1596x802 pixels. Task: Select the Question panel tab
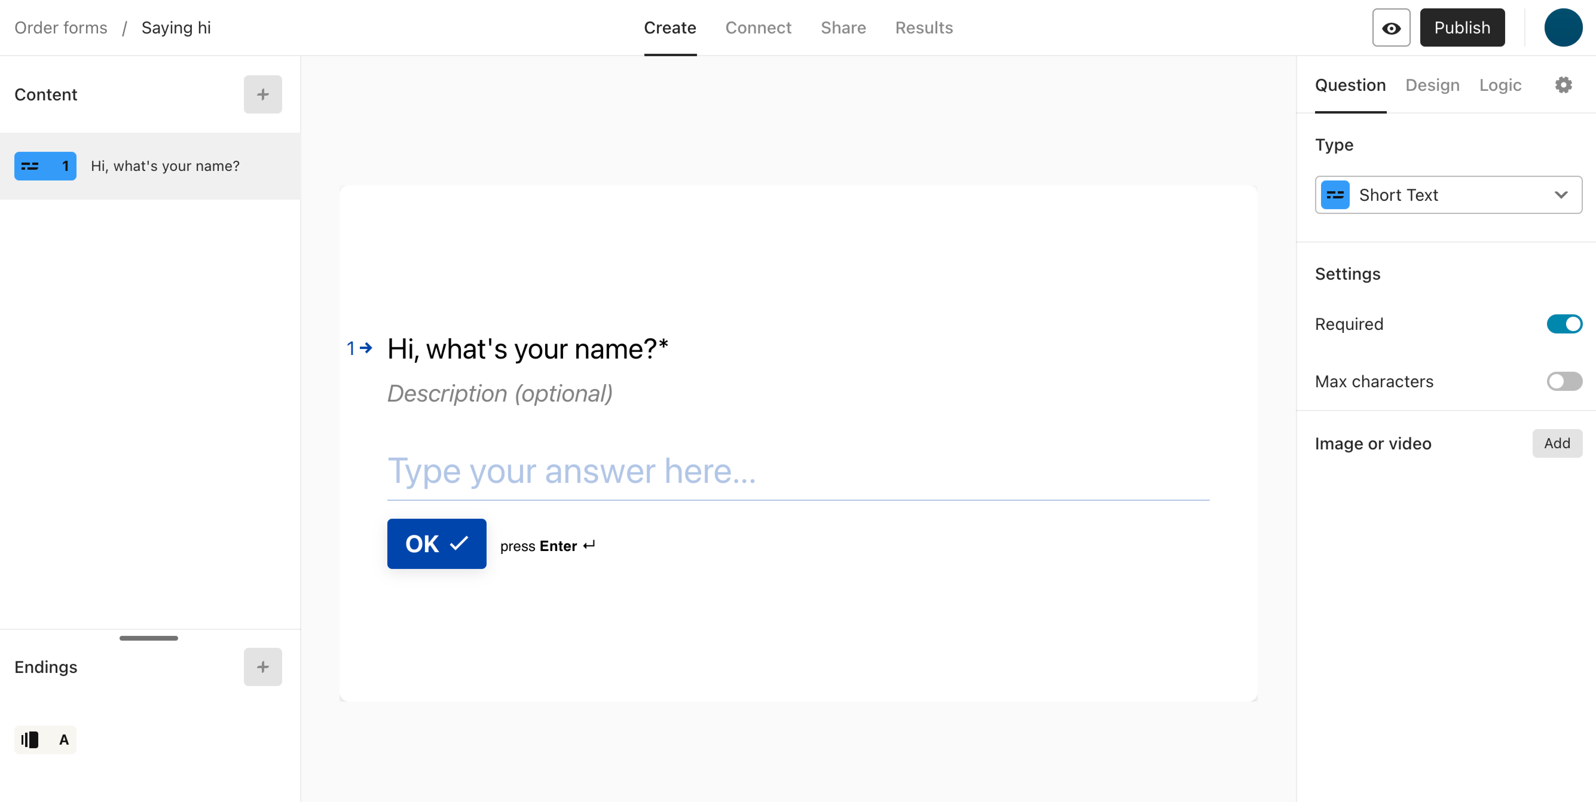click(1350, 85)
